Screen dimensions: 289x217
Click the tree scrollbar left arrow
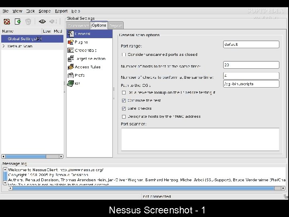point(3,156)
